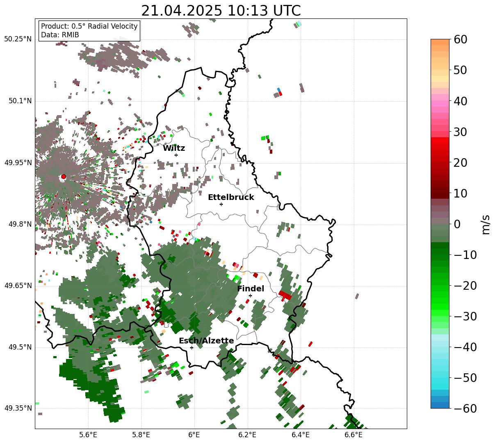495x443 pixels.
Task: Click the Data: RMIB text
Action: [60, 35]
